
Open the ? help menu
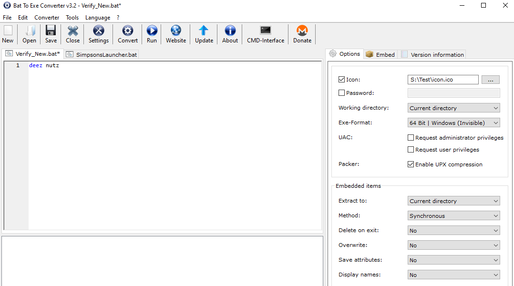(x=118, y=17)
